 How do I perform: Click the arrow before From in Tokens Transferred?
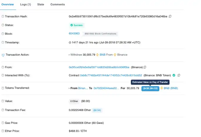click(69, 88)
